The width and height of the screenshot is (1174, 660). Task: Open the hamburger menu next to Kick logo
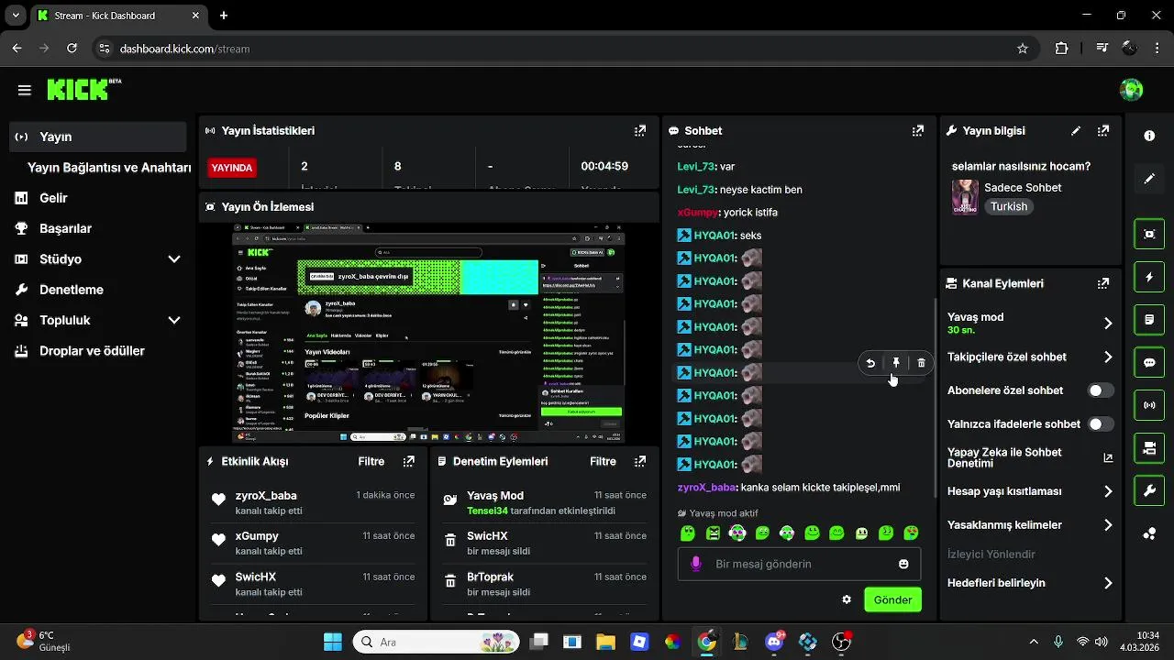25,90
